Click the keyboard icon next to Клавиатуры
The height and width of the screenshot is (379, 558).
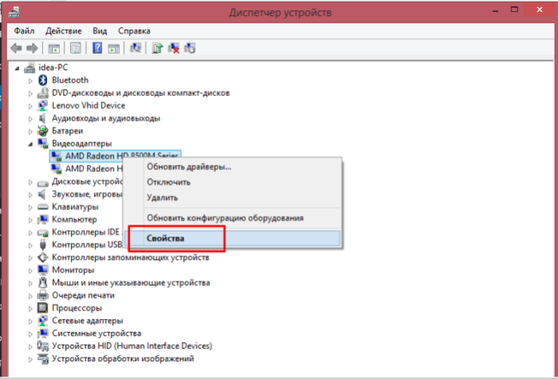[42, 207]
